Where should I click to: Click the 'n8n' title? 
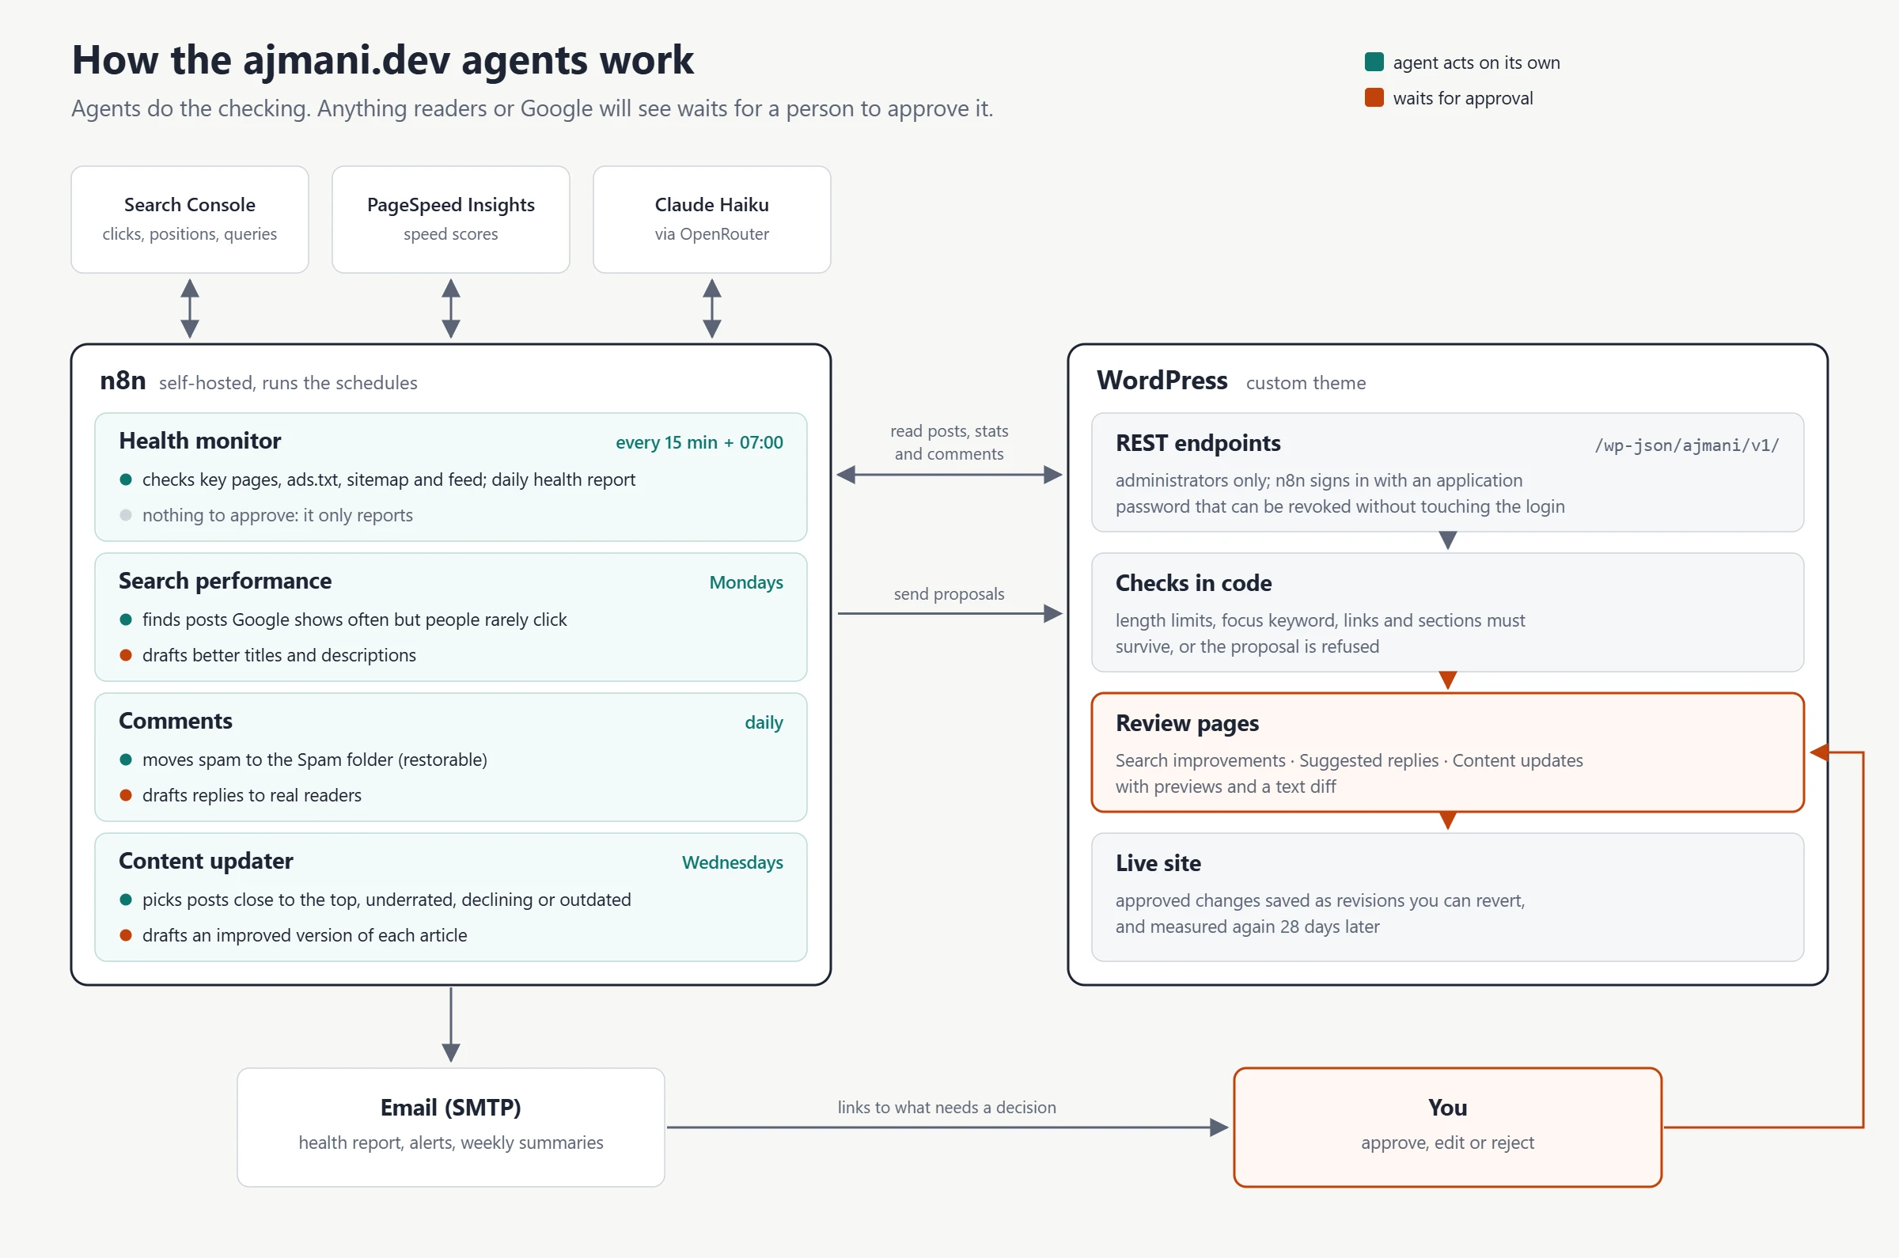pyautogui.click(x=123, y=381)
